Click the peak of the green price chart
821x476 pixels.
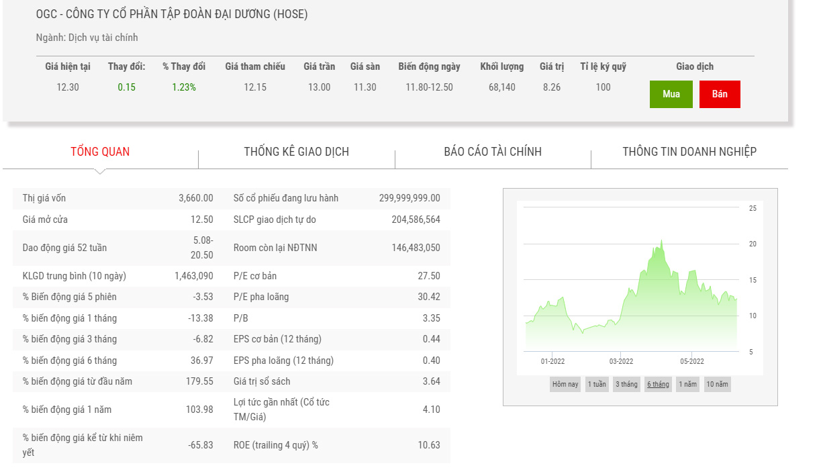[x=661, y=241]
